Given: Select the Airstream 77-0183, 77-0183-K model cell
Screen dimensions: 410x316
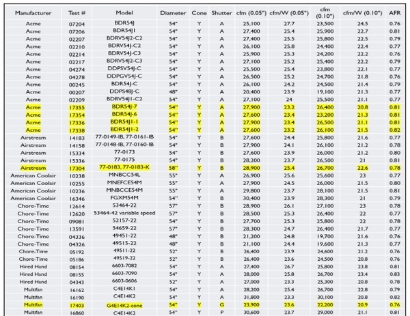Looking at the screenshot, I should (x=124, y=167).
